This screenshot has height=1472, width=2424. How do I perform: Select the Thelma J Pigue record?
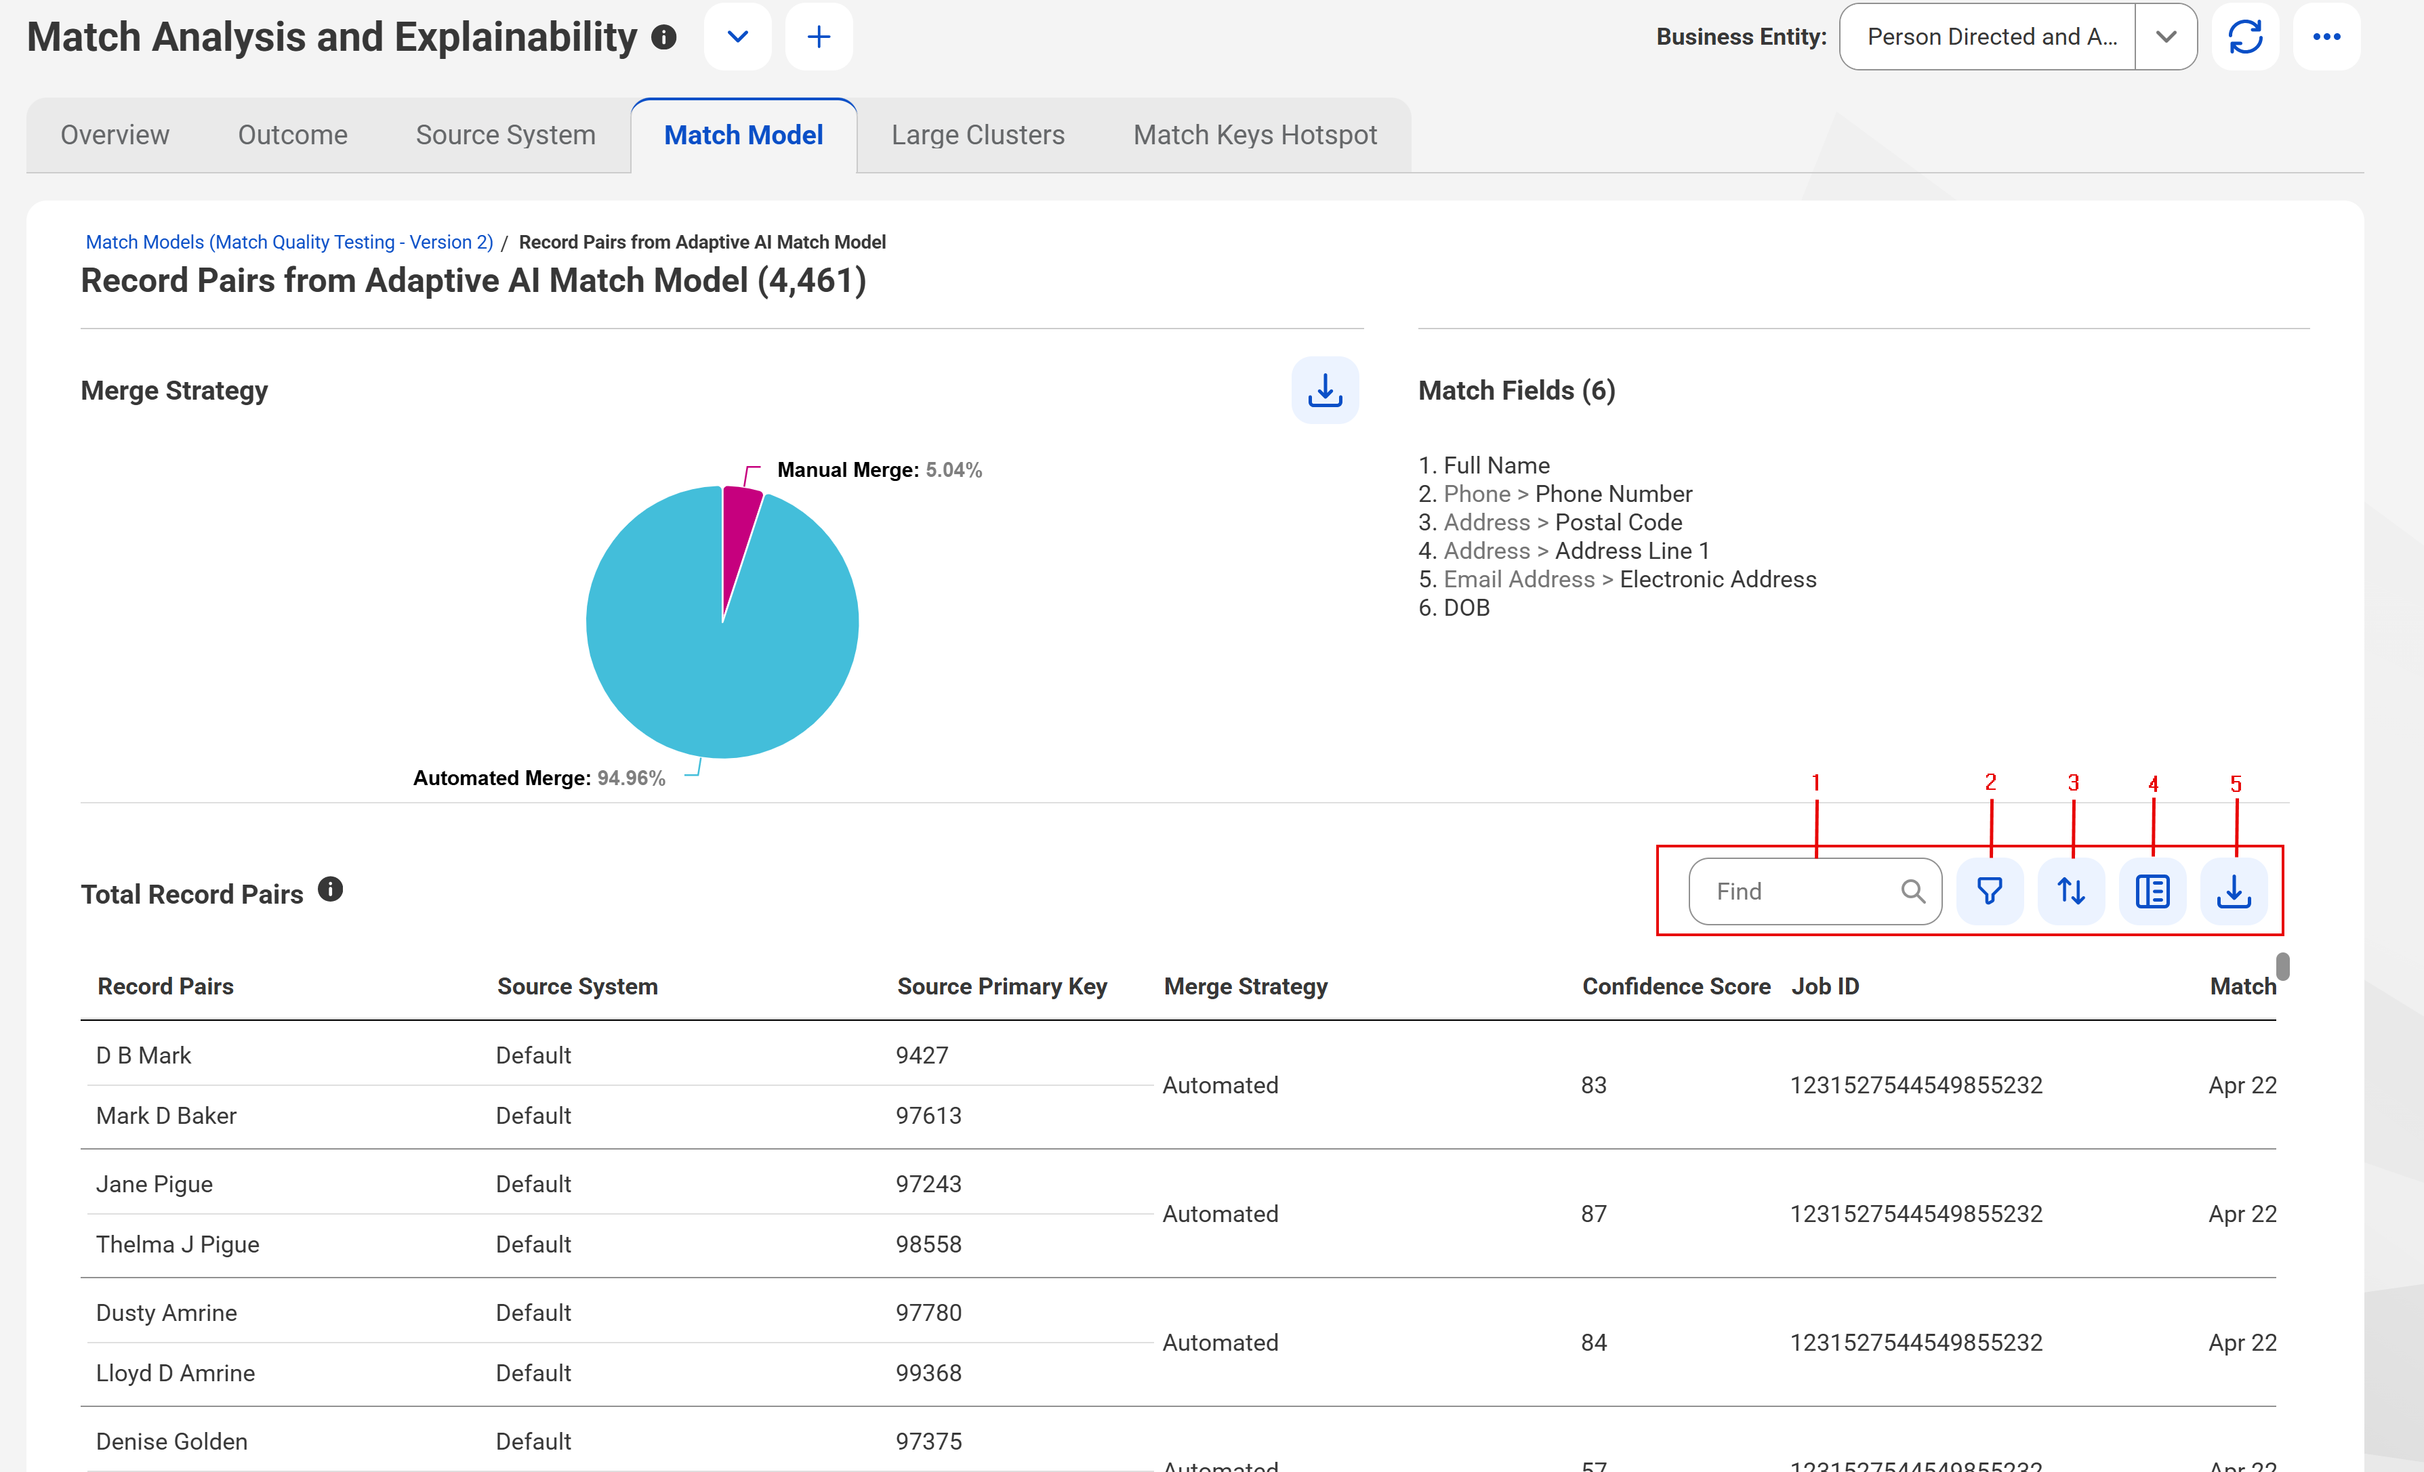177,1244
